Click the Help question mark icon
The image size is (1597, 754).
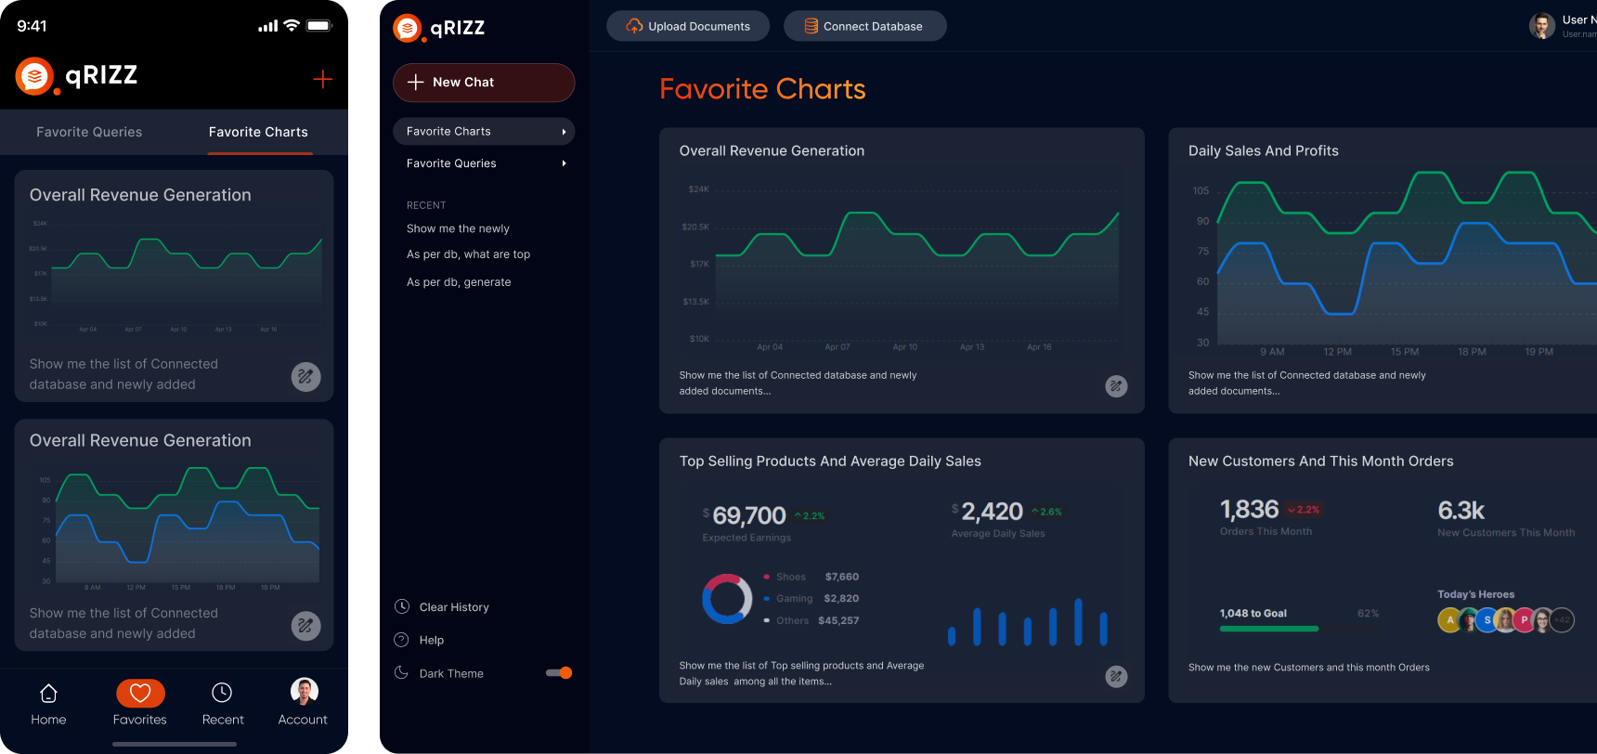[x=402, y=640]
